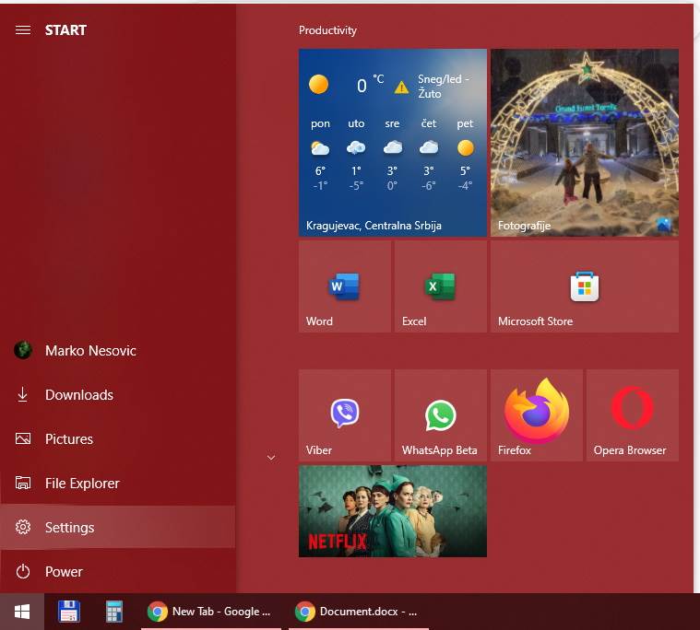Open the Downloads folder
The image size is (700, 630).
118,394
